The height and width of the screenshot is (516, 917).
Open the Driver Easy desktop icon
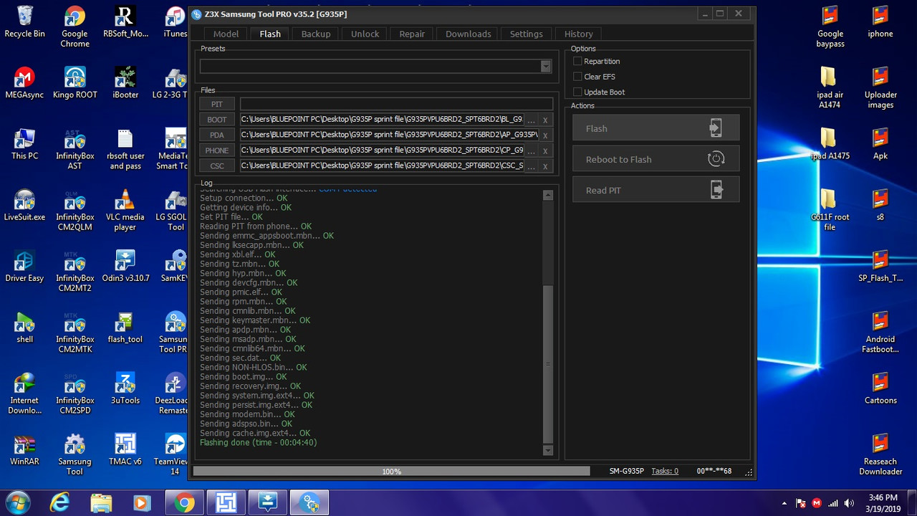point(24,266)
